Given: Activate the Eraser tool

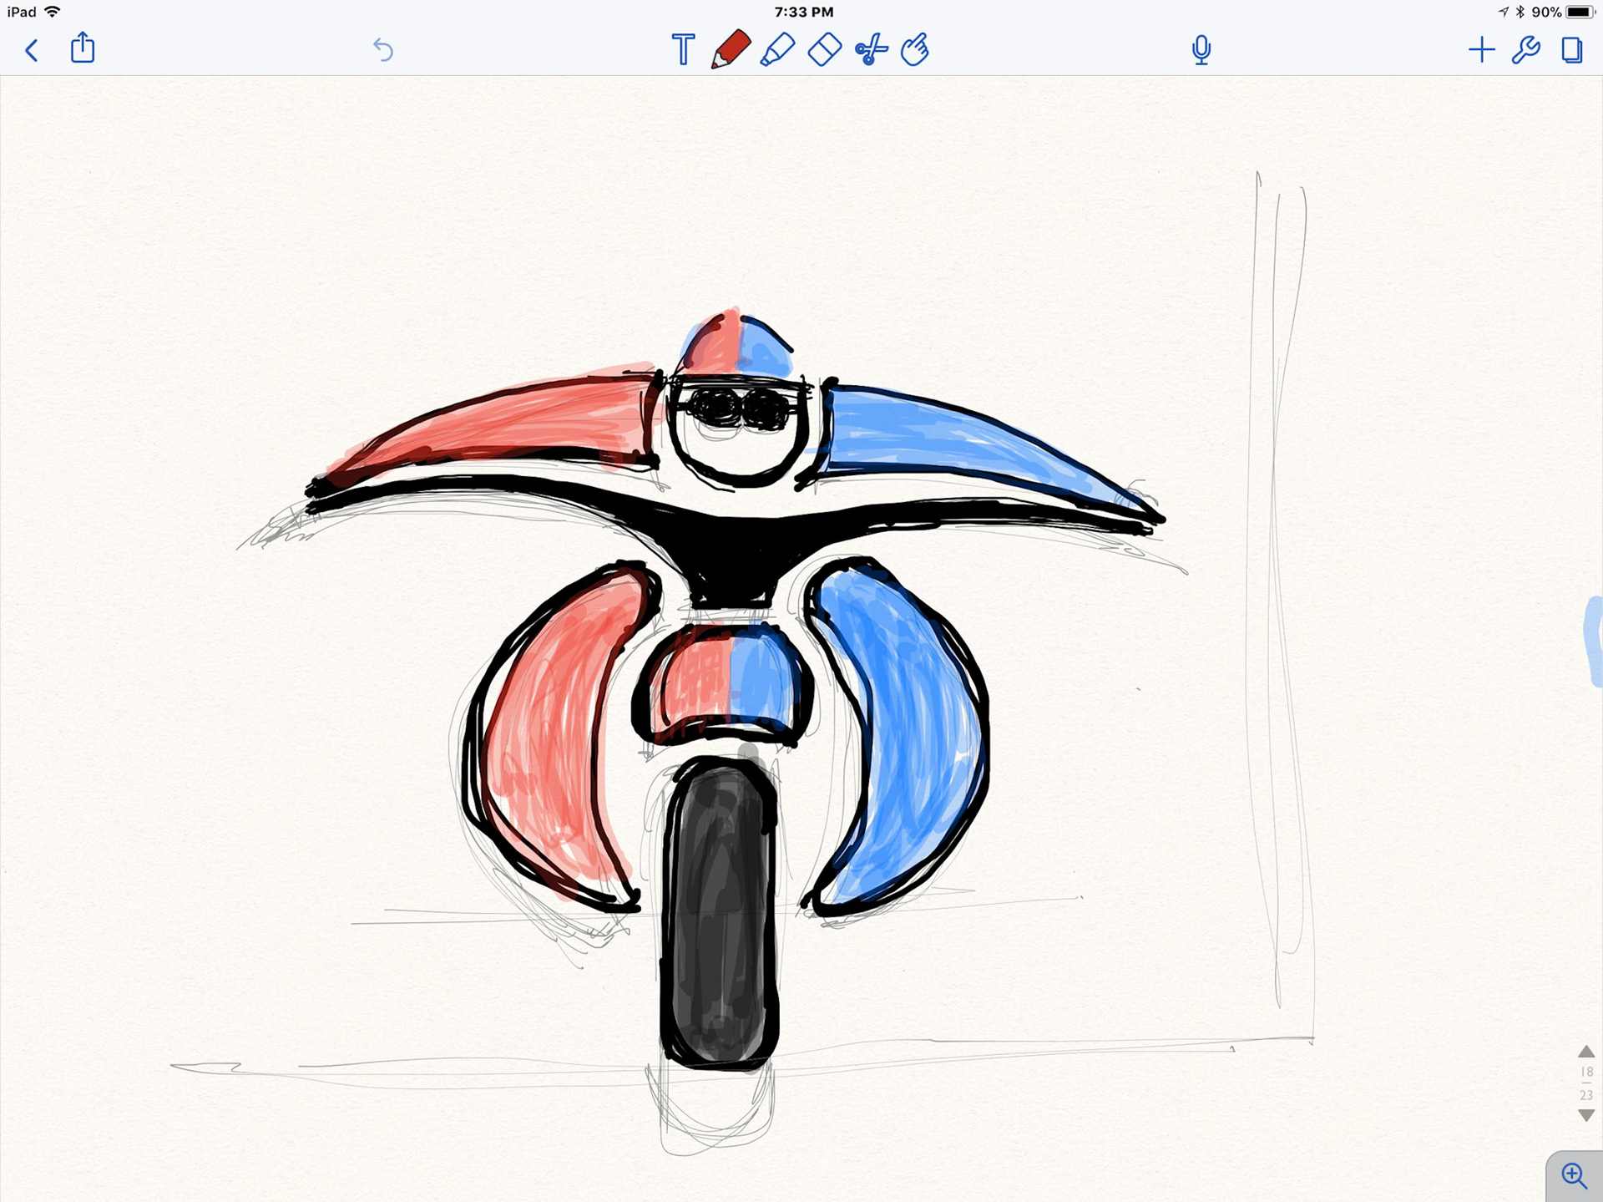Looking at the screenshot, I should coord(824,49).
